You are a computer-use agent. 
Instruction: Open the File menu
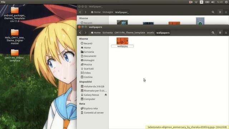(3, 2)
